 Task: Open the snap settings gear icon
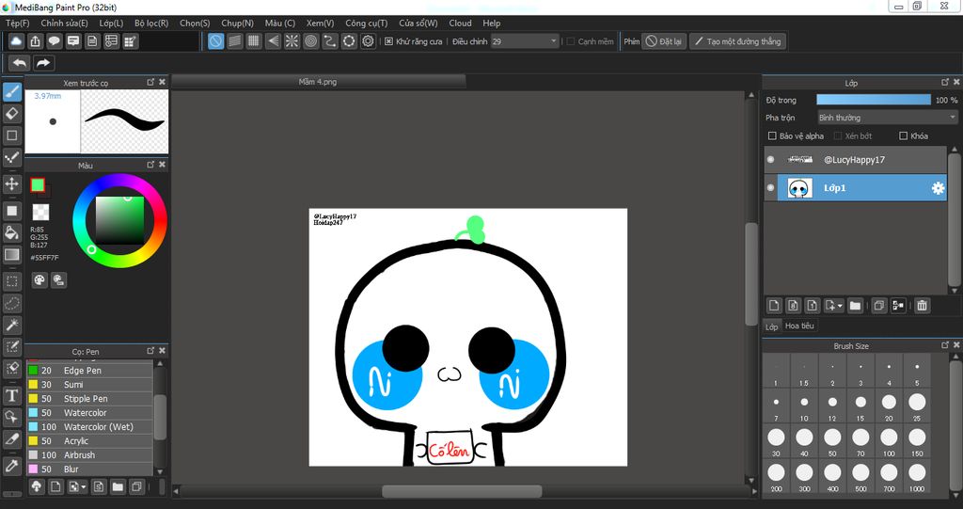368,41
